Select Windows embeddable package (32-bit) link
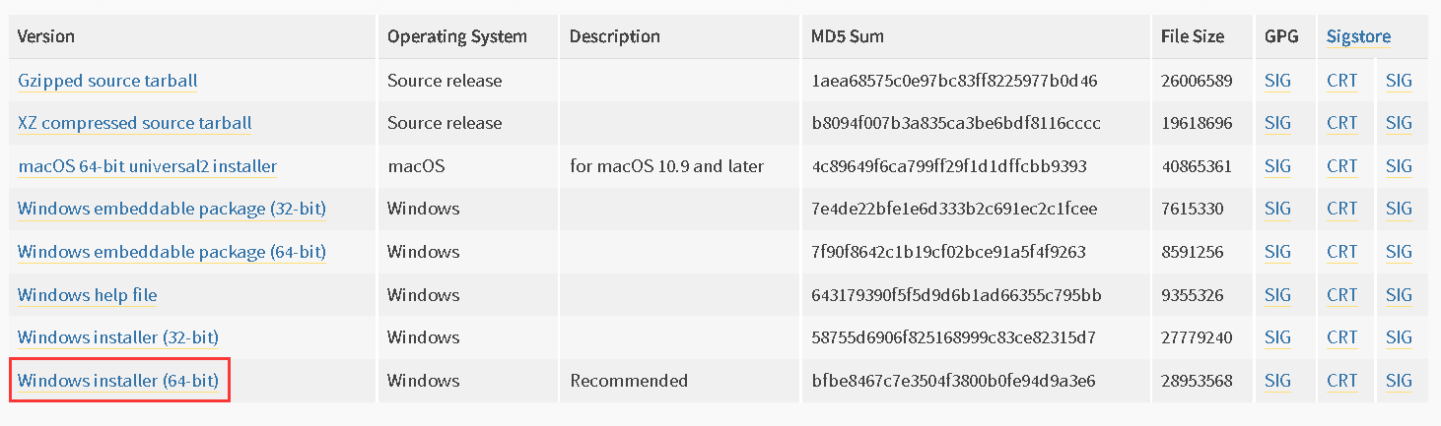This screenshot has width=1441, height=426. (172, 209)
